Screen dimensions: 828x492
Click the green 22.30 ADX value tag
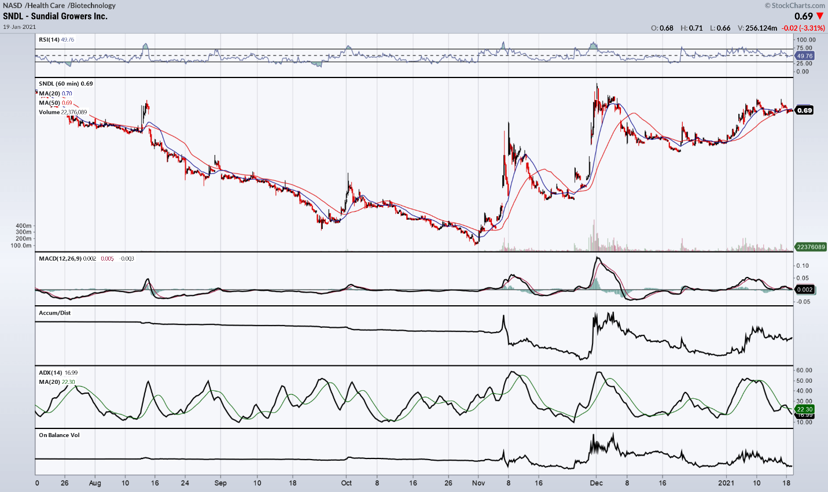click(x=804, y=408)
